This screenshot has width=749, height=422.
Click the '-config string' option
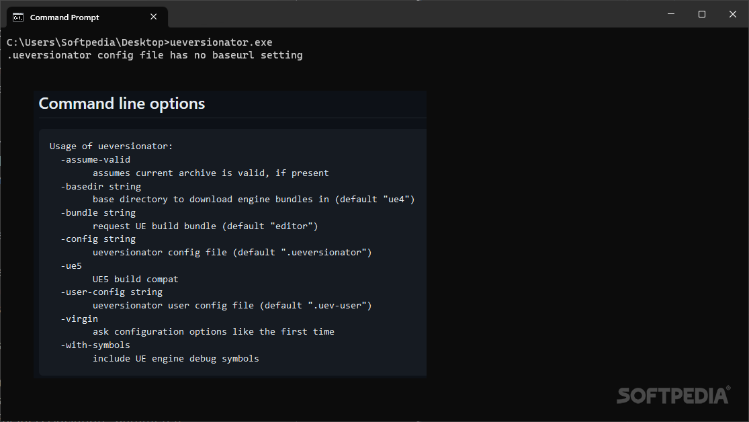(x=98, y=239)
